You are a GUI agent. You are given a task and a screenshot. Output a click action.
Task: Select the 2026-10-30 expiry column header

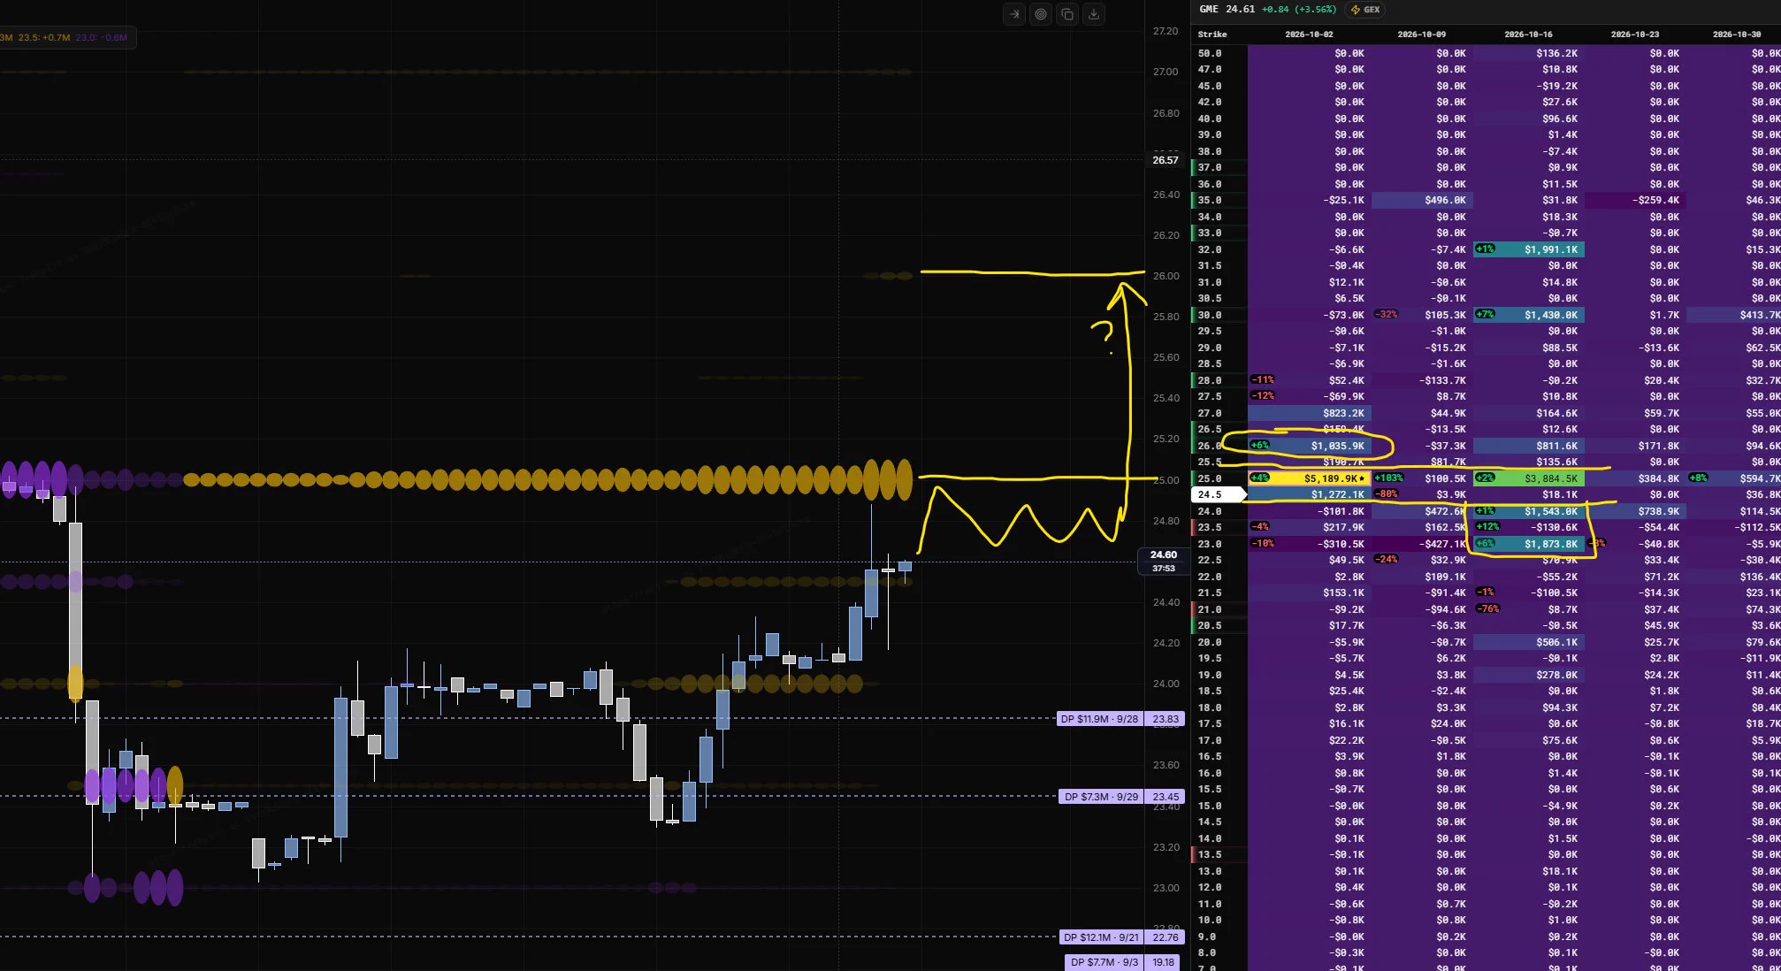pos(1737,34)
